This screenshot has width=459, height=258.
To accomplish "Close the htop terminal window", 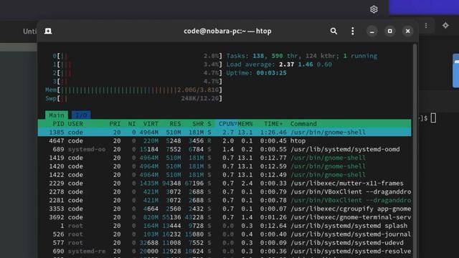I will click(x=408, y=31).
